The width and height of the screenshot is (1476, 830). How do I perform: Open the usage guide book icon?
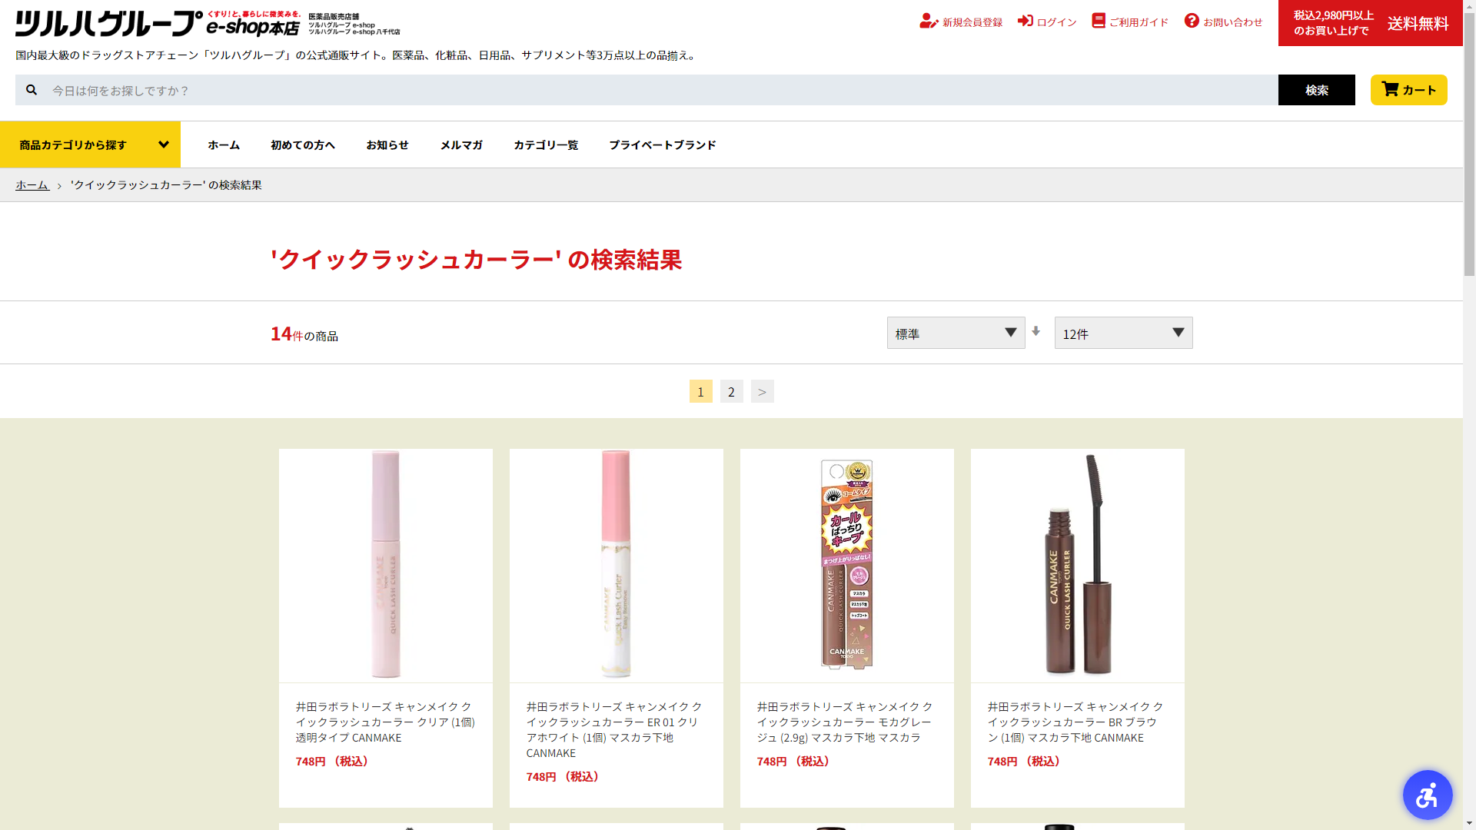pos(1099,21)
